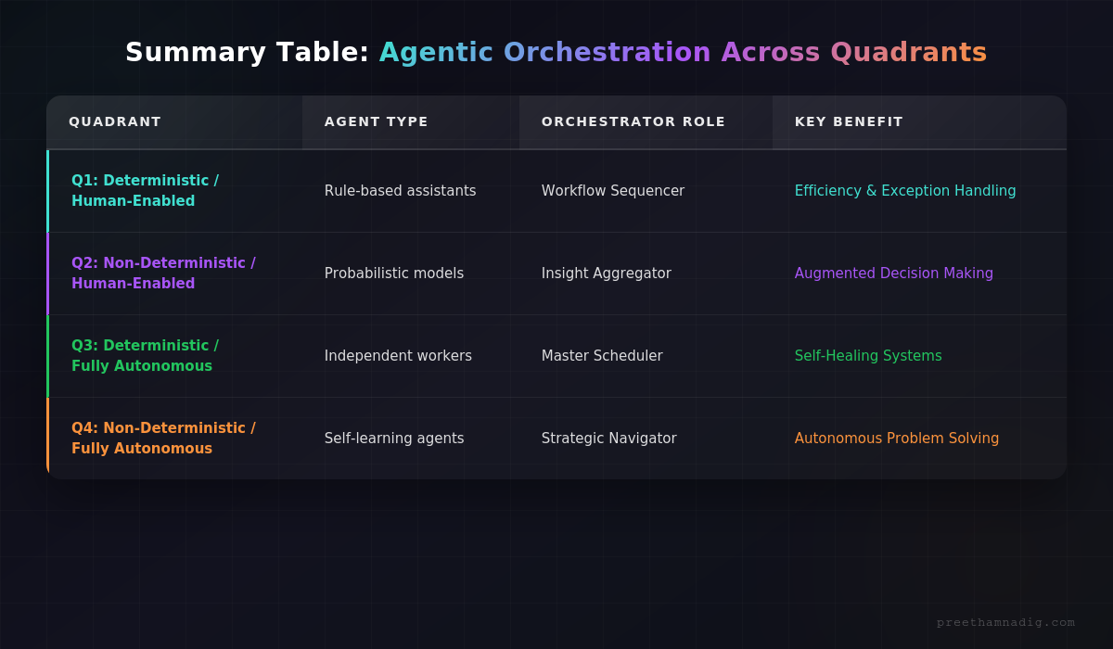
Task: Click the Rule-based assistants cell
Action: pyautogui.click(x=400, y=191)
